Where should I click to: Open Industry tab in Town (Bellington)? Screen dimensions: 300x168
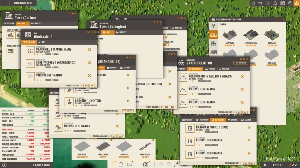coord(122,32)
